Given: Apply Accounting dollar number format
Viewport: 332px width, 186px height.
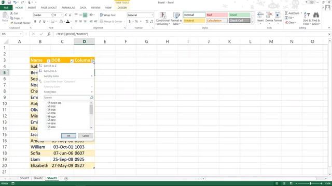Looking at the screenshot, I should tap(130, 22).
